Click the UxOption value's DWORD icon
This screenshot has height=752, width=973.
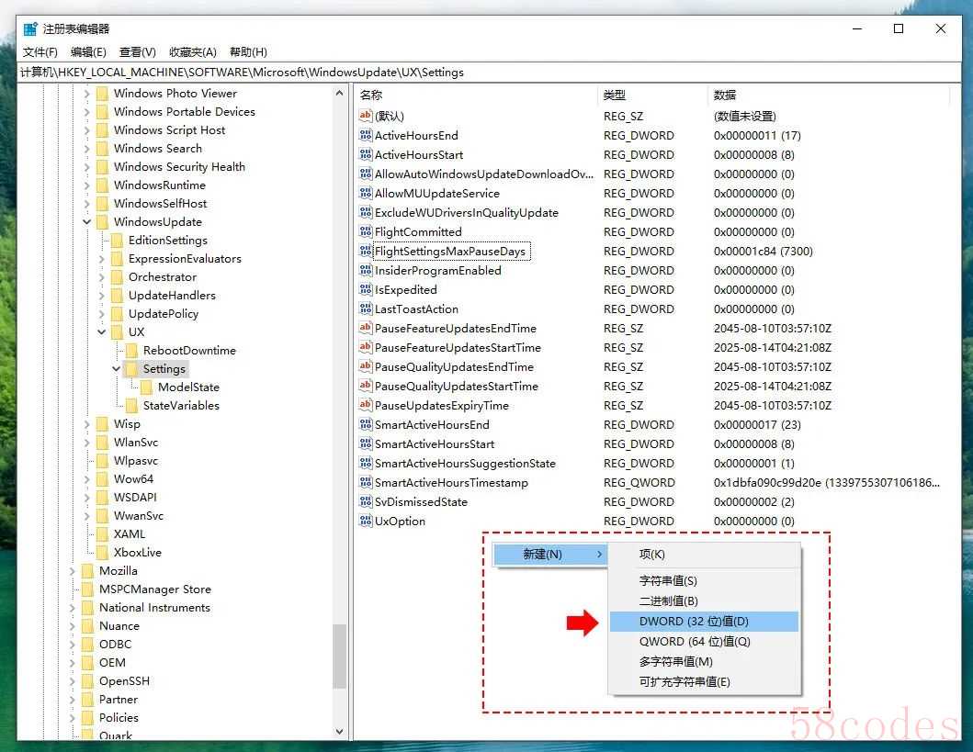tap(366, 522)
